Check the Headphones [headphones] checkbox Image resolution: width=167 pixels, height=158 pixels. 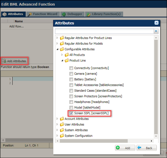(71, 102)
